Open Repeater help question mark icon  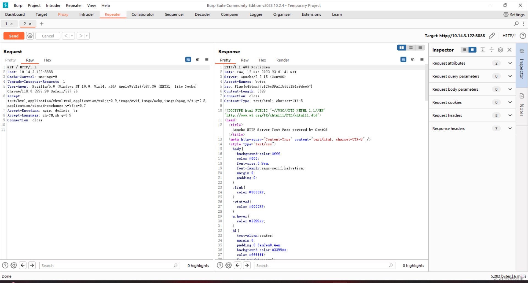coord(523,36)
